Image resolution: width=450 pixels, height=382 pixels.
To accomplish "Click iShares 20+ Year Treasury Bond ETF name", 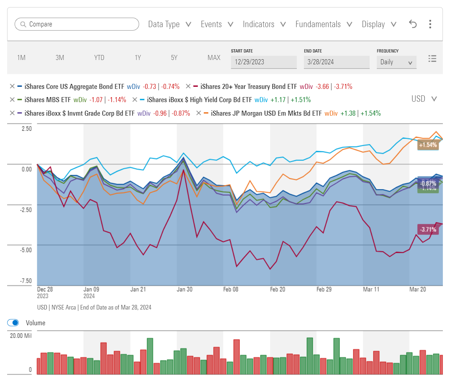I will point(249,86).
